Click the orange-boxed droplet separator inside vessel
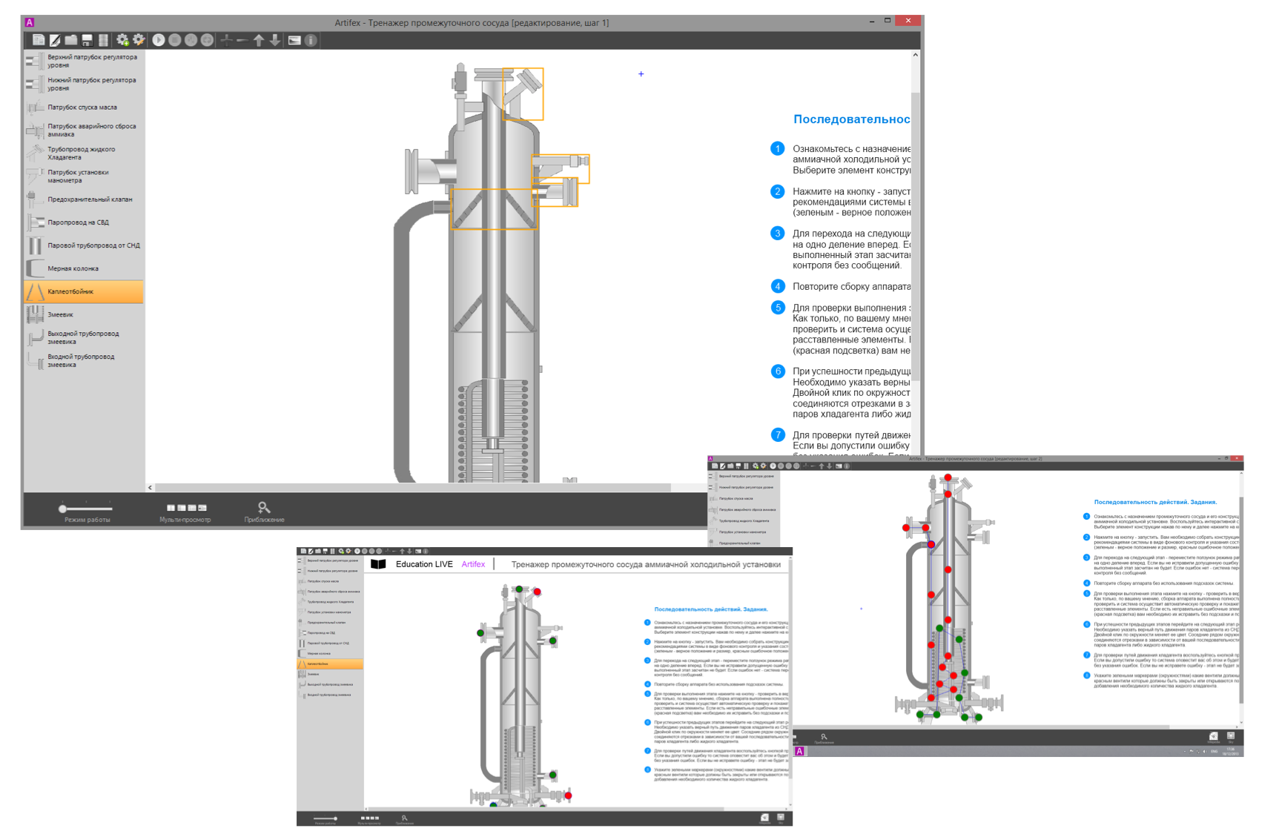 (x=494, y=208)
